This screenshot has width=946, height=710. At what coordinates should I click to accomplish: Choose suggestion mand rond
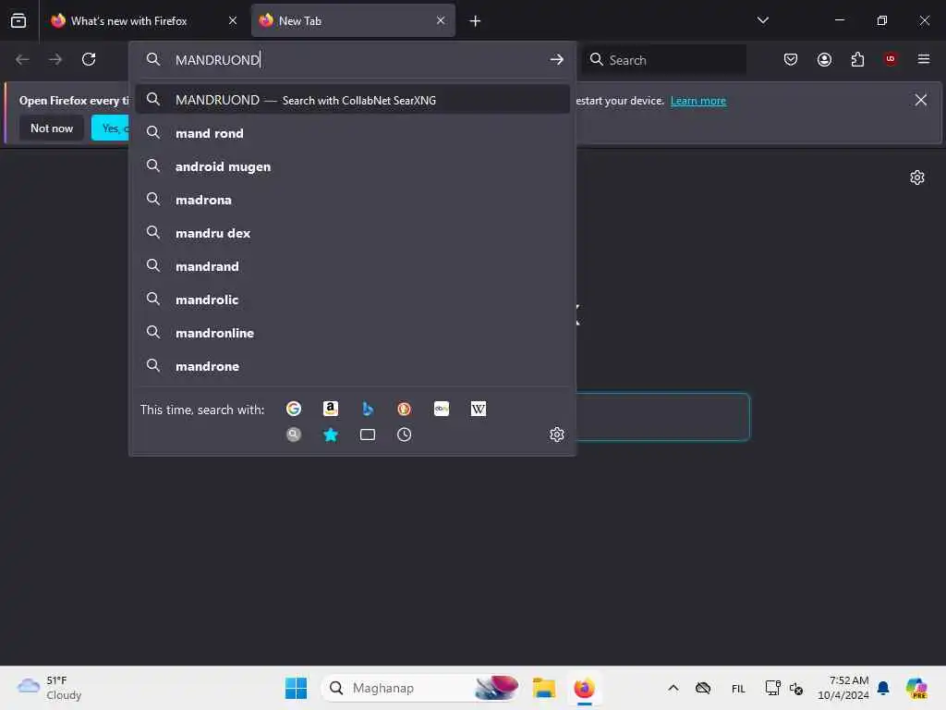tap(352, 133)
